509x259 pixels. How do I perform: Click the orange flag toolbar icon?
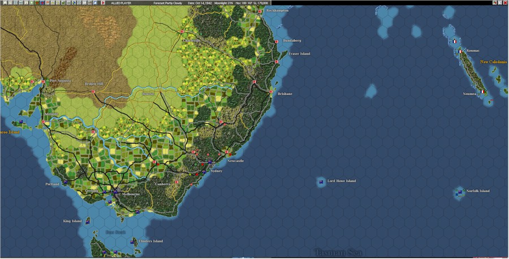(x=47, y=3)
